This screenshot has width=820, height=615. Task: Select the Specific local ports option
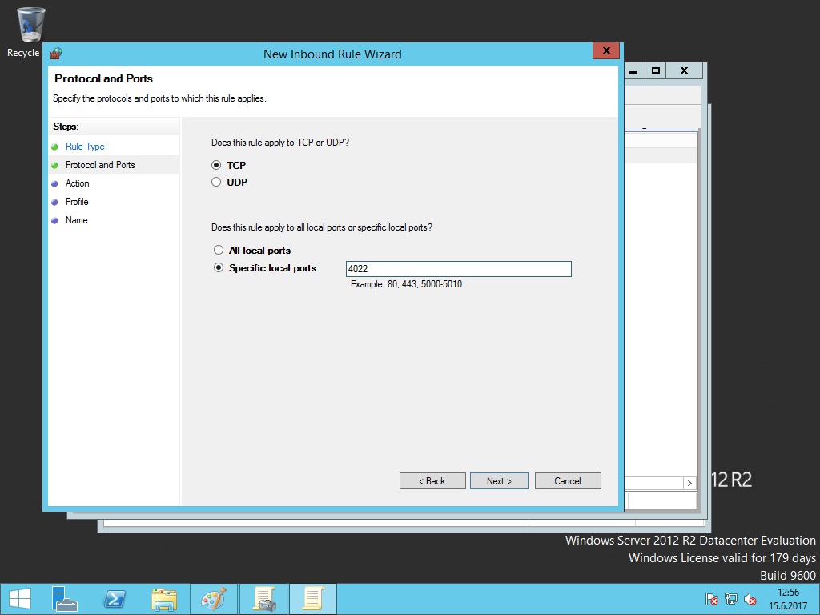point(218,268)
